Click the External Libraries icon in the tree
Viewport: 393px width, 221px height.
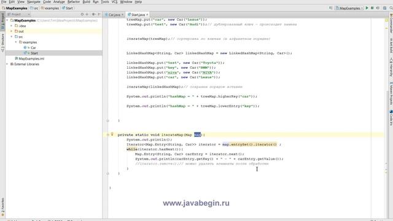click(x=12, y=64)
